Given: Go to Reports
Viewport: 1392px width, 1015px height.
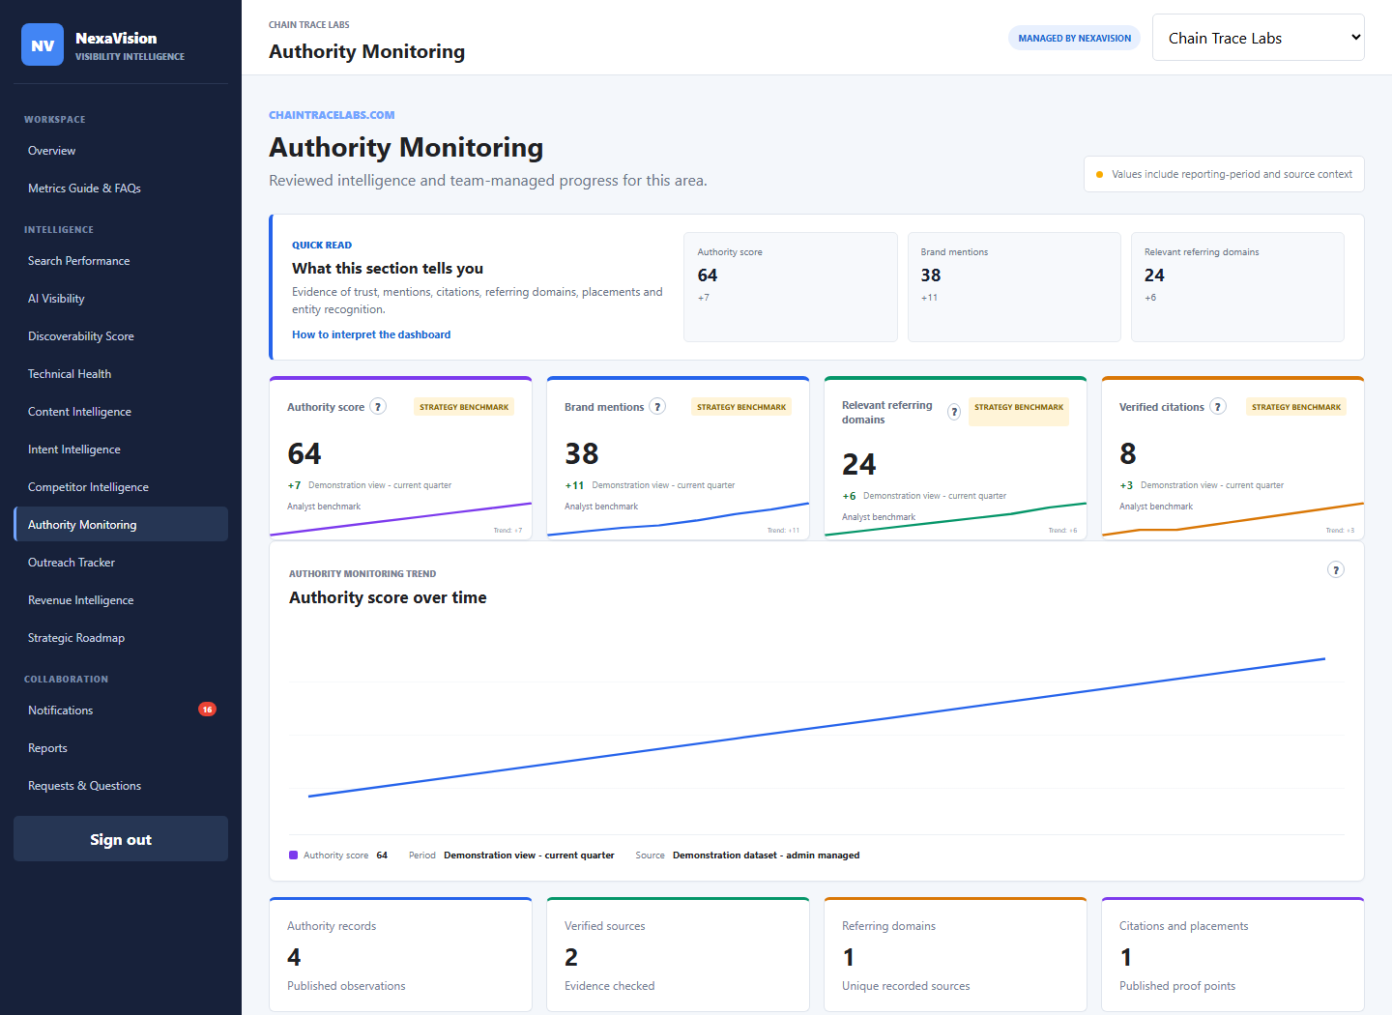Looking at the screenshot, I should click(x=121, y=748).
